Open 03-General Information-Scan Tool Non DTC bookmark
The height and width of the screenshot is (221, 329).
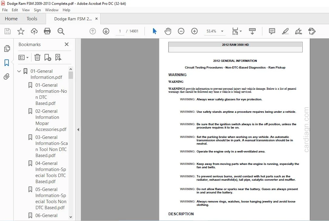[x=52, y=146]
